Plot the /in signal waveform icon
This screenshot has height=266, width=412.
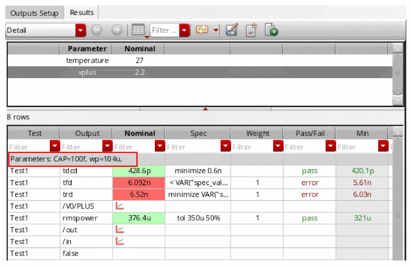[x=119, y=242]
